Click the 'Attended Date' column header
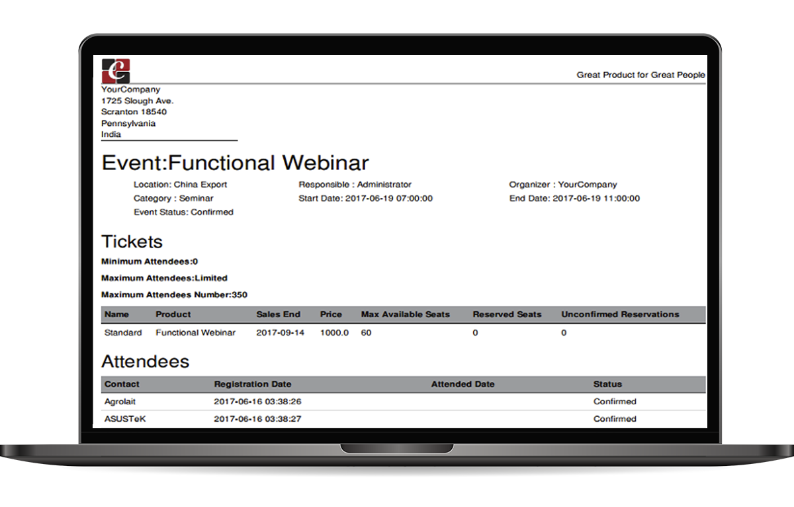The width and height of the screenshot is (794, 507). (x=463, y=384)
